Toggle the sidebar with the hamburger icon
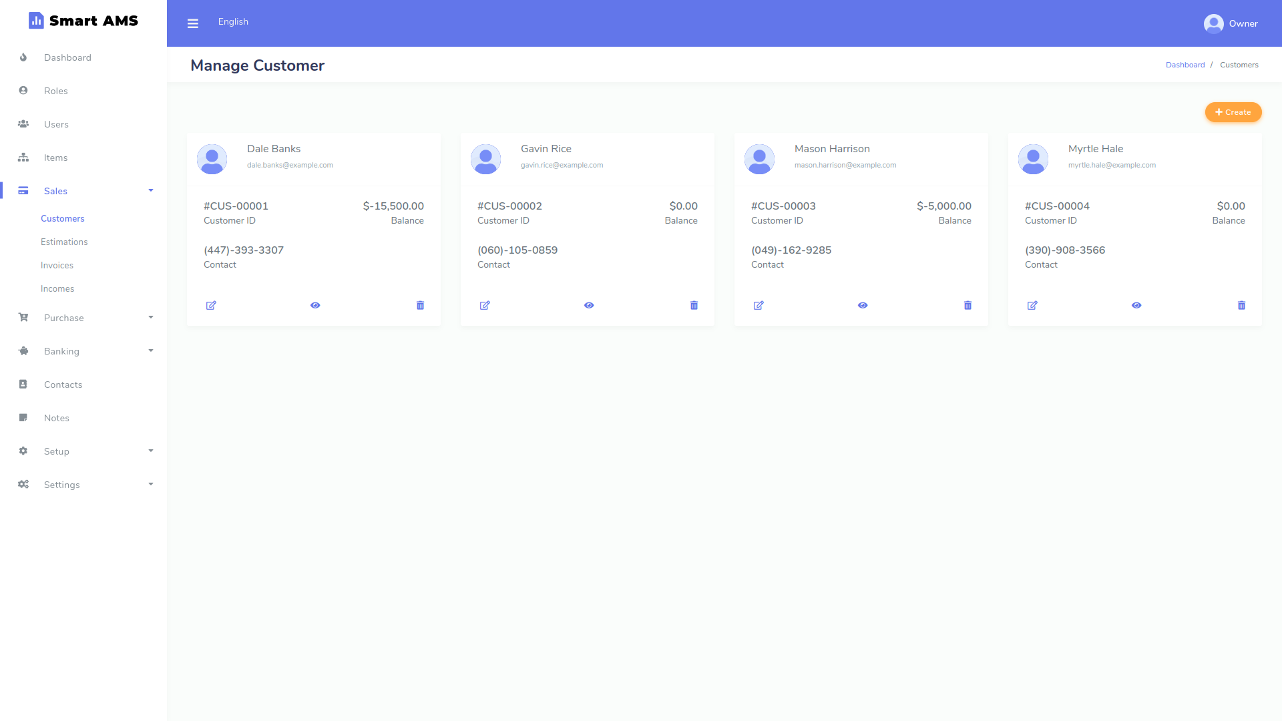This screenshot has height=721, width=1282. [193, 23]
